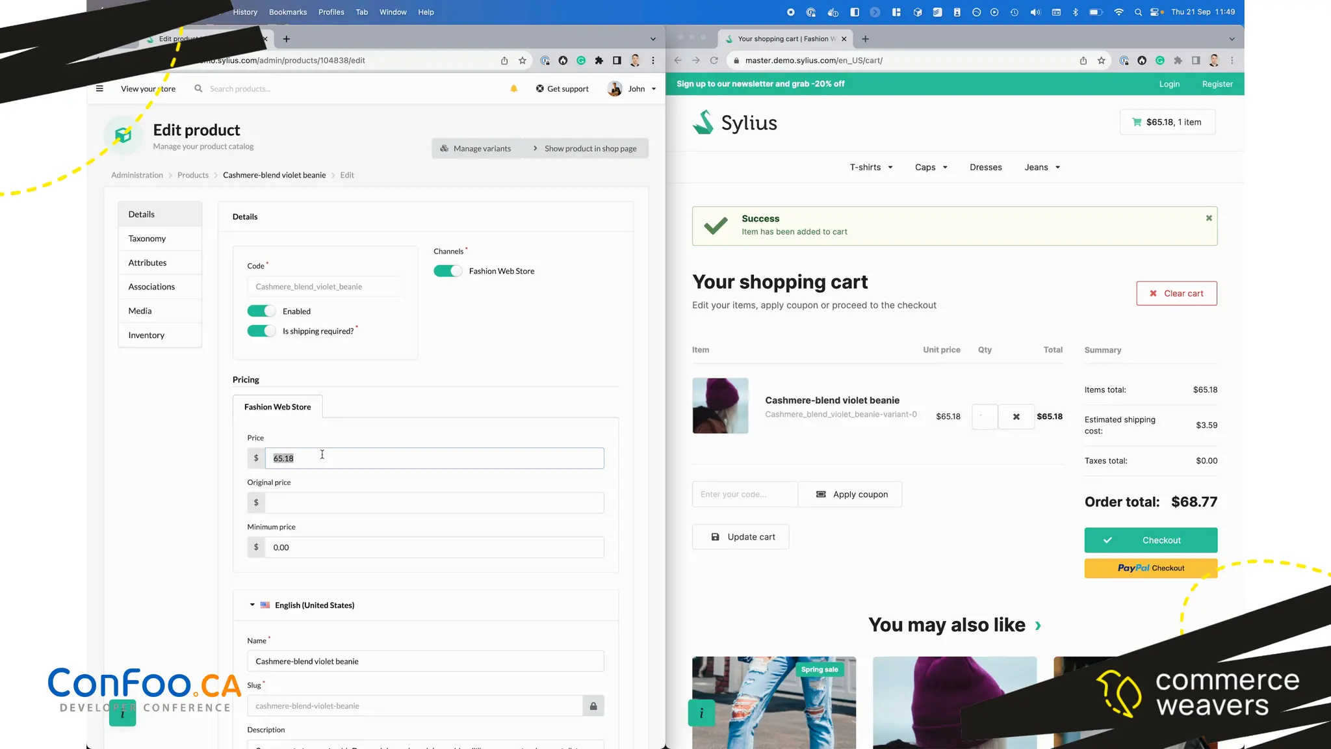Toggle Is shipping required switch

(261, 332)
